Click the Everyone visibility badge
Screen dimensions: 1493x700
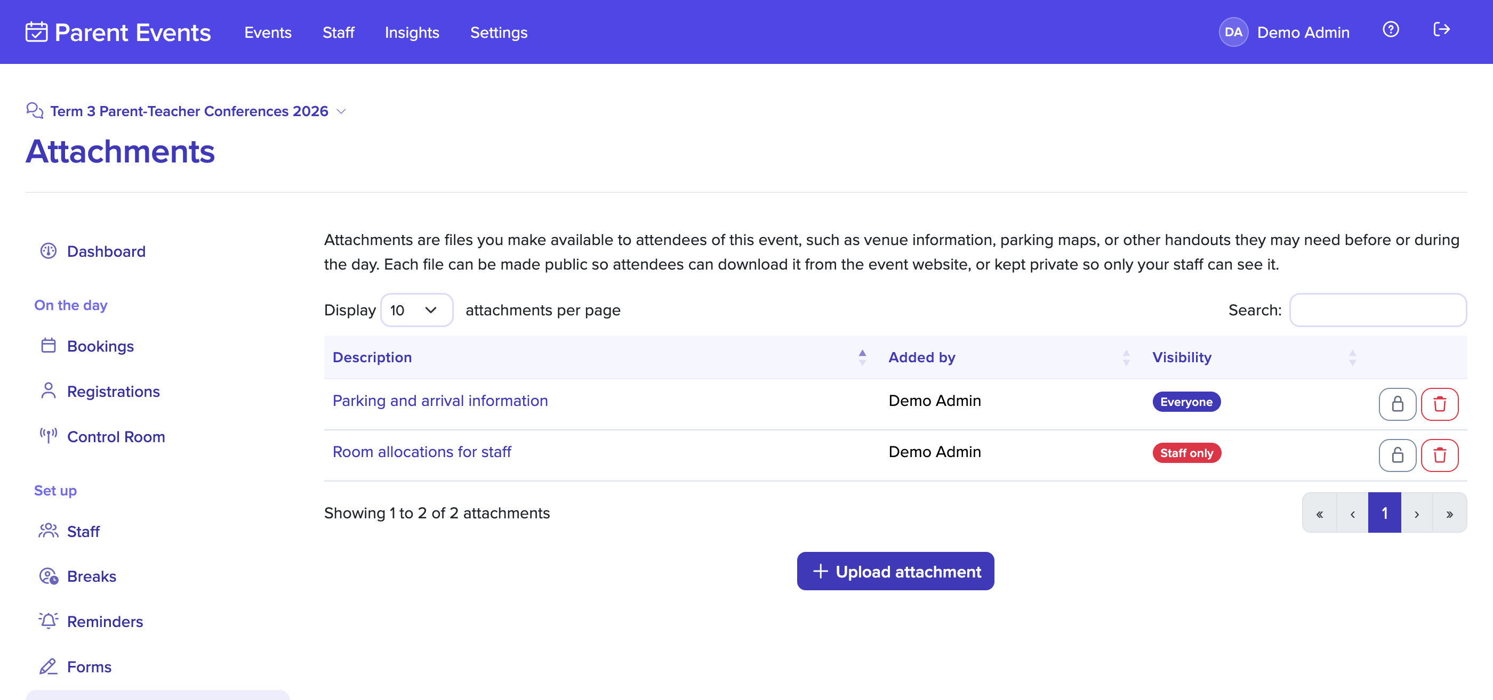click(x=1186, y=402)
